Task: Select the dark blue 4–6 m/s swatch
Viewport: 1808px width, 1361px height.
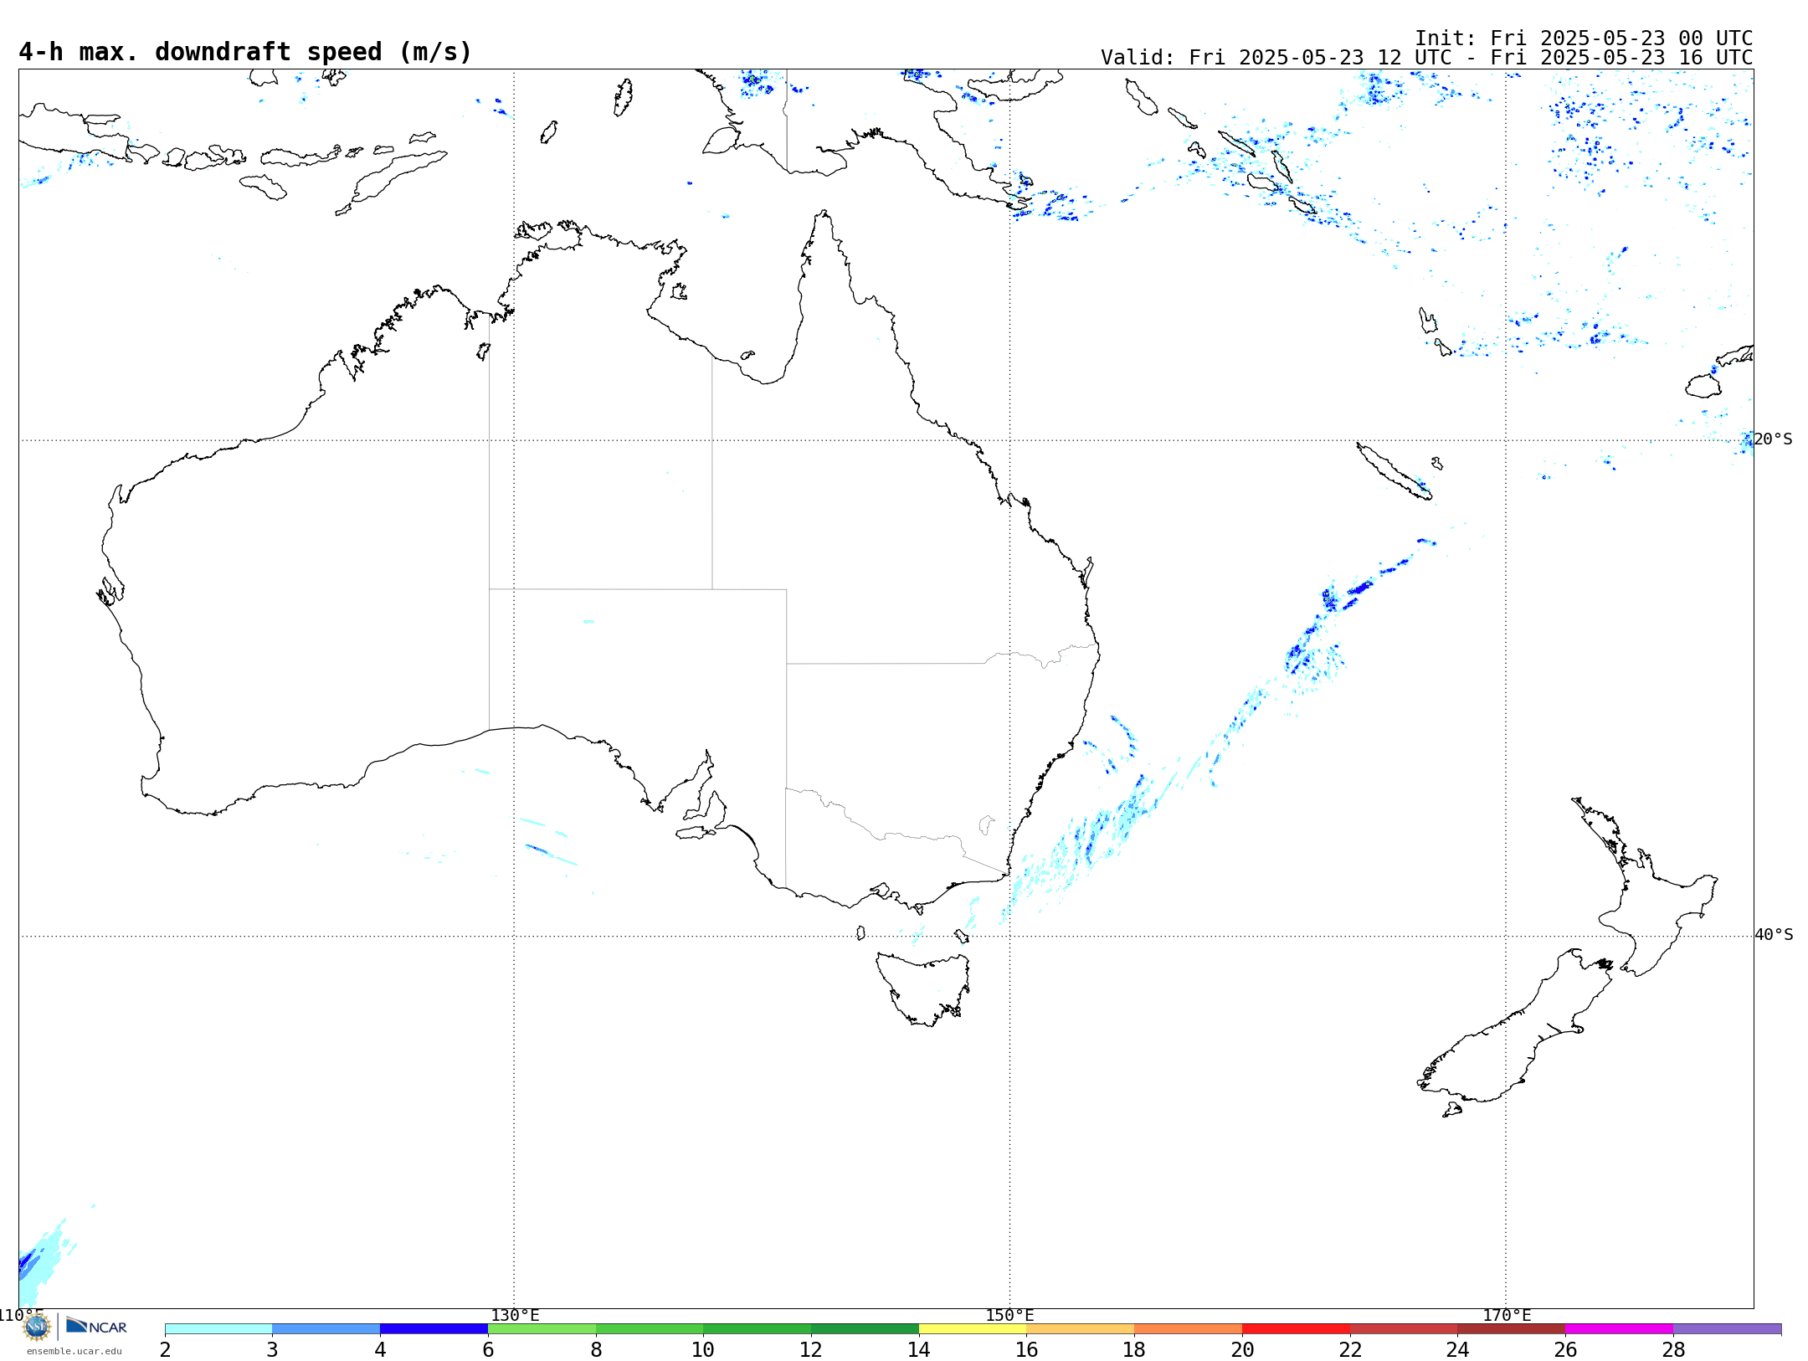Action: (434, 1329)
